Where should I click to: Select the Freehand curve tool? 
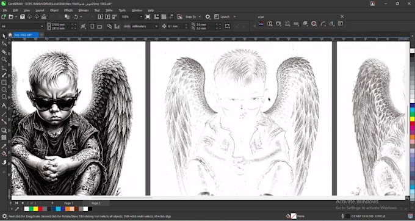tap(4, 68)
